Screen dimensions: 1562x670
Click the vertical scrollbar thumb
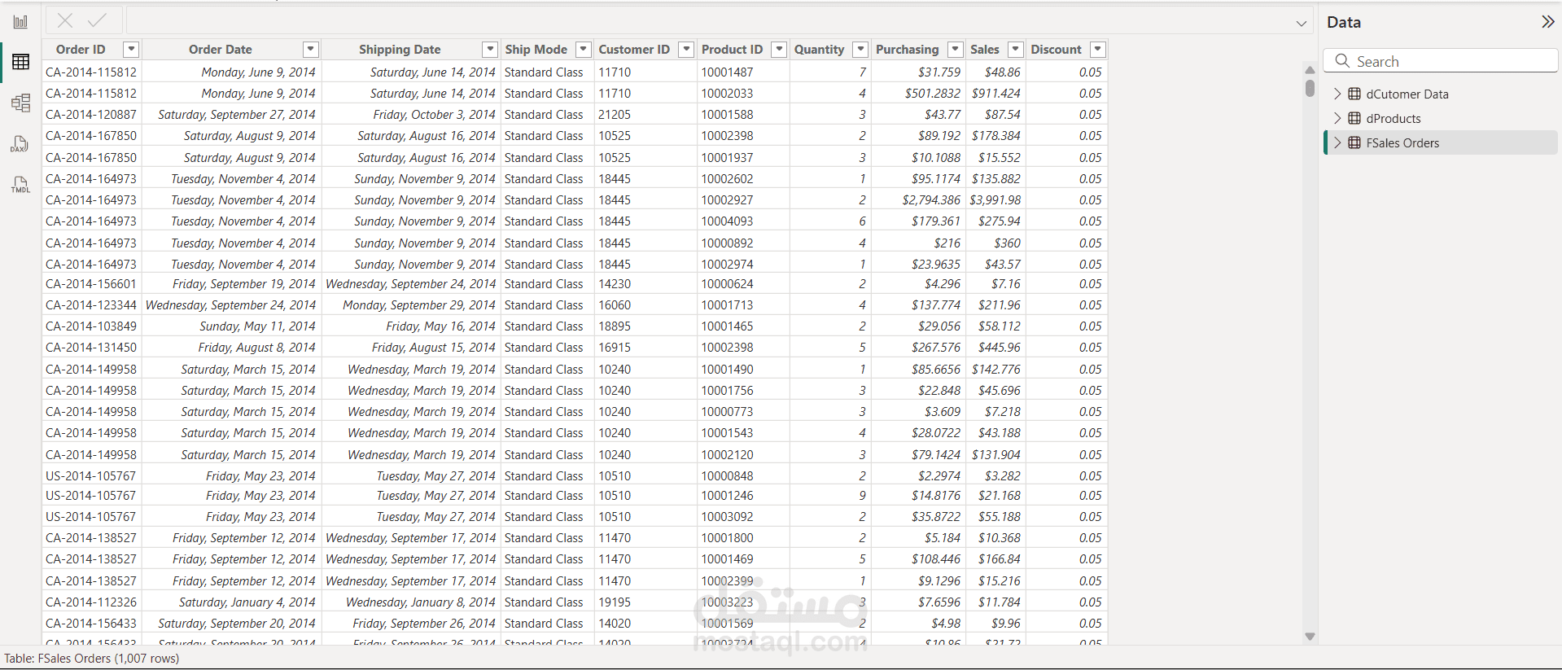click(x=1310, y=88)
